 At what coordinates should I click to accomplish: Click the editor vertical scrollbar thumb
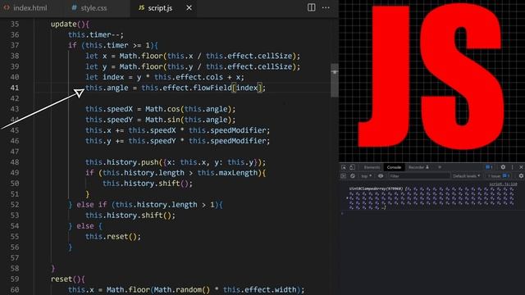coord(334,80)
